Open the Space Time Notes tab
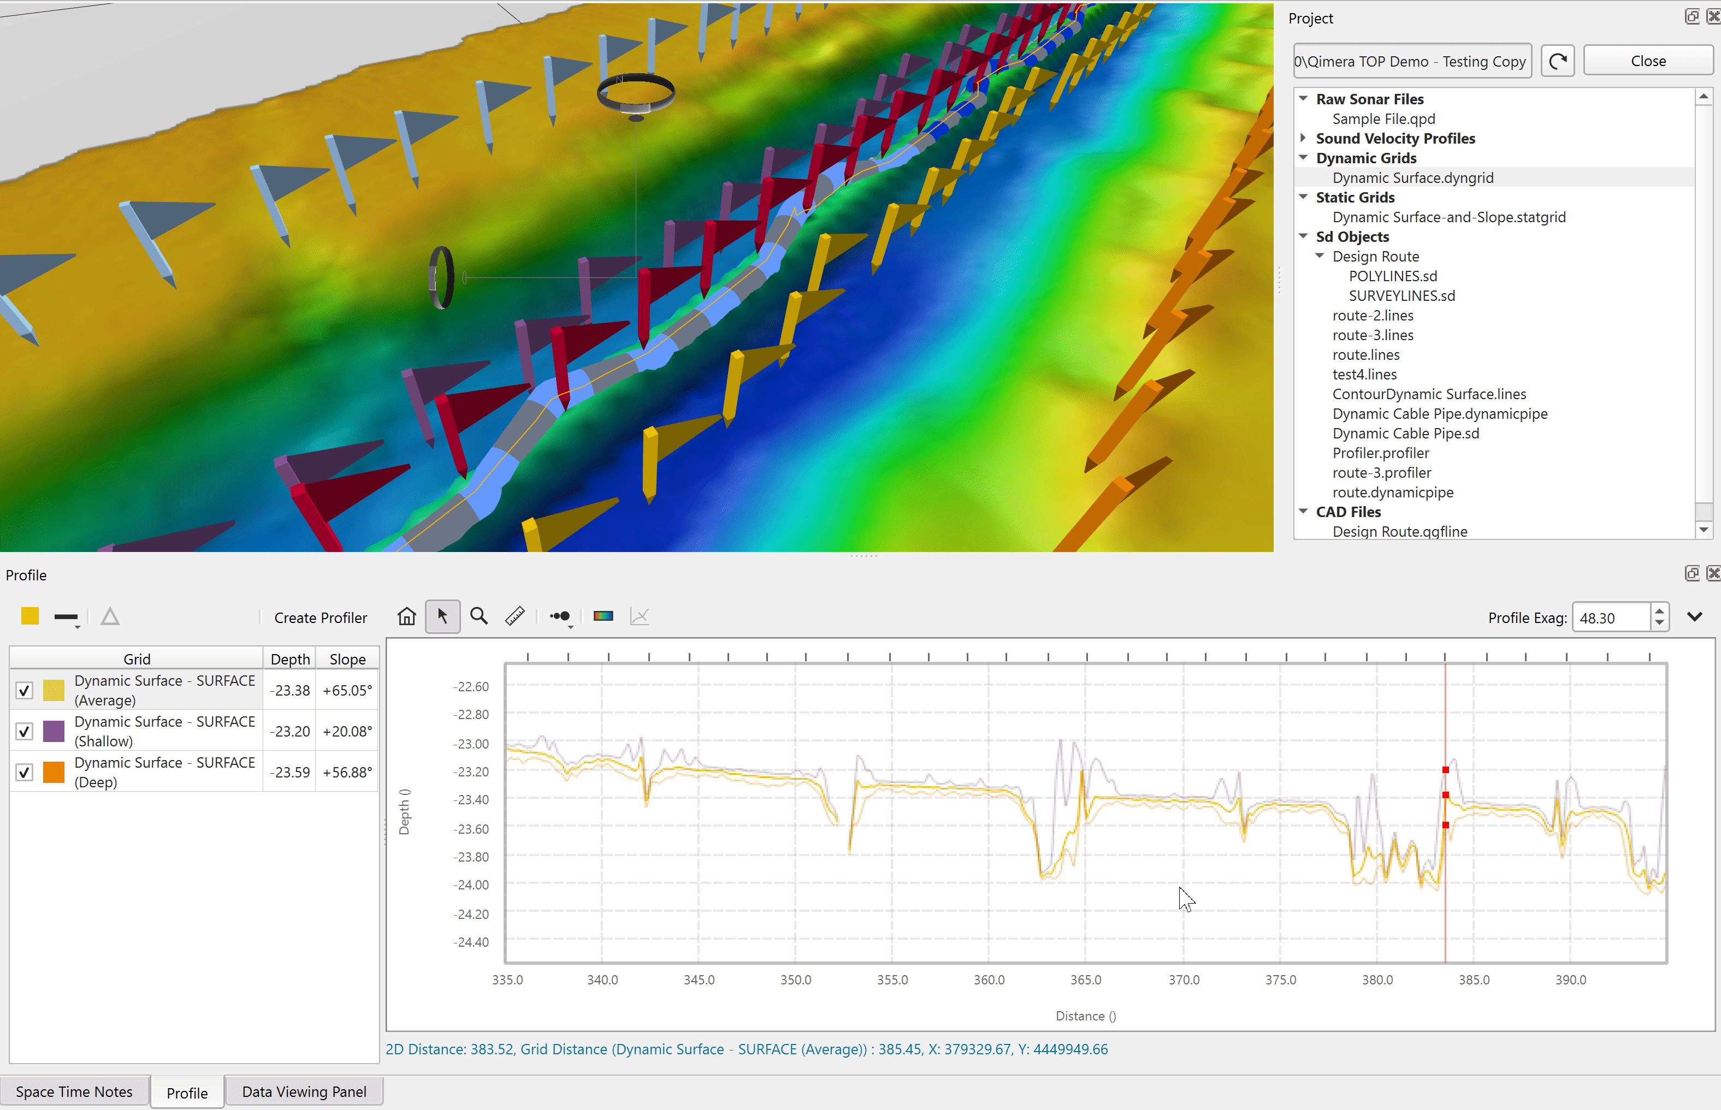 click(74, 1091)
